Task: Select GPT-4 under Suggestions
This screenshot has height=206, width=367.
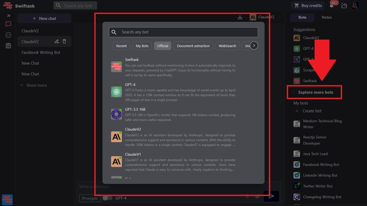Action: point(303,48)
